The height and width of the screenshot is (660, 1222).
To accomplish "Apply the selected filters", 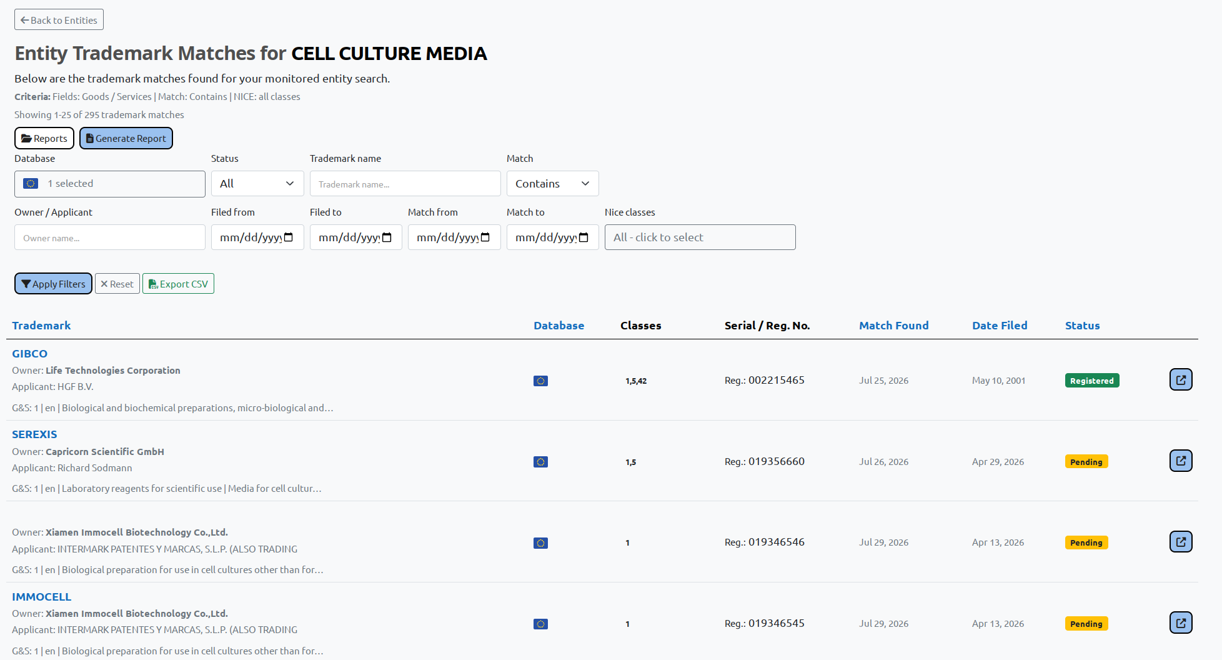I will [53, 284].
